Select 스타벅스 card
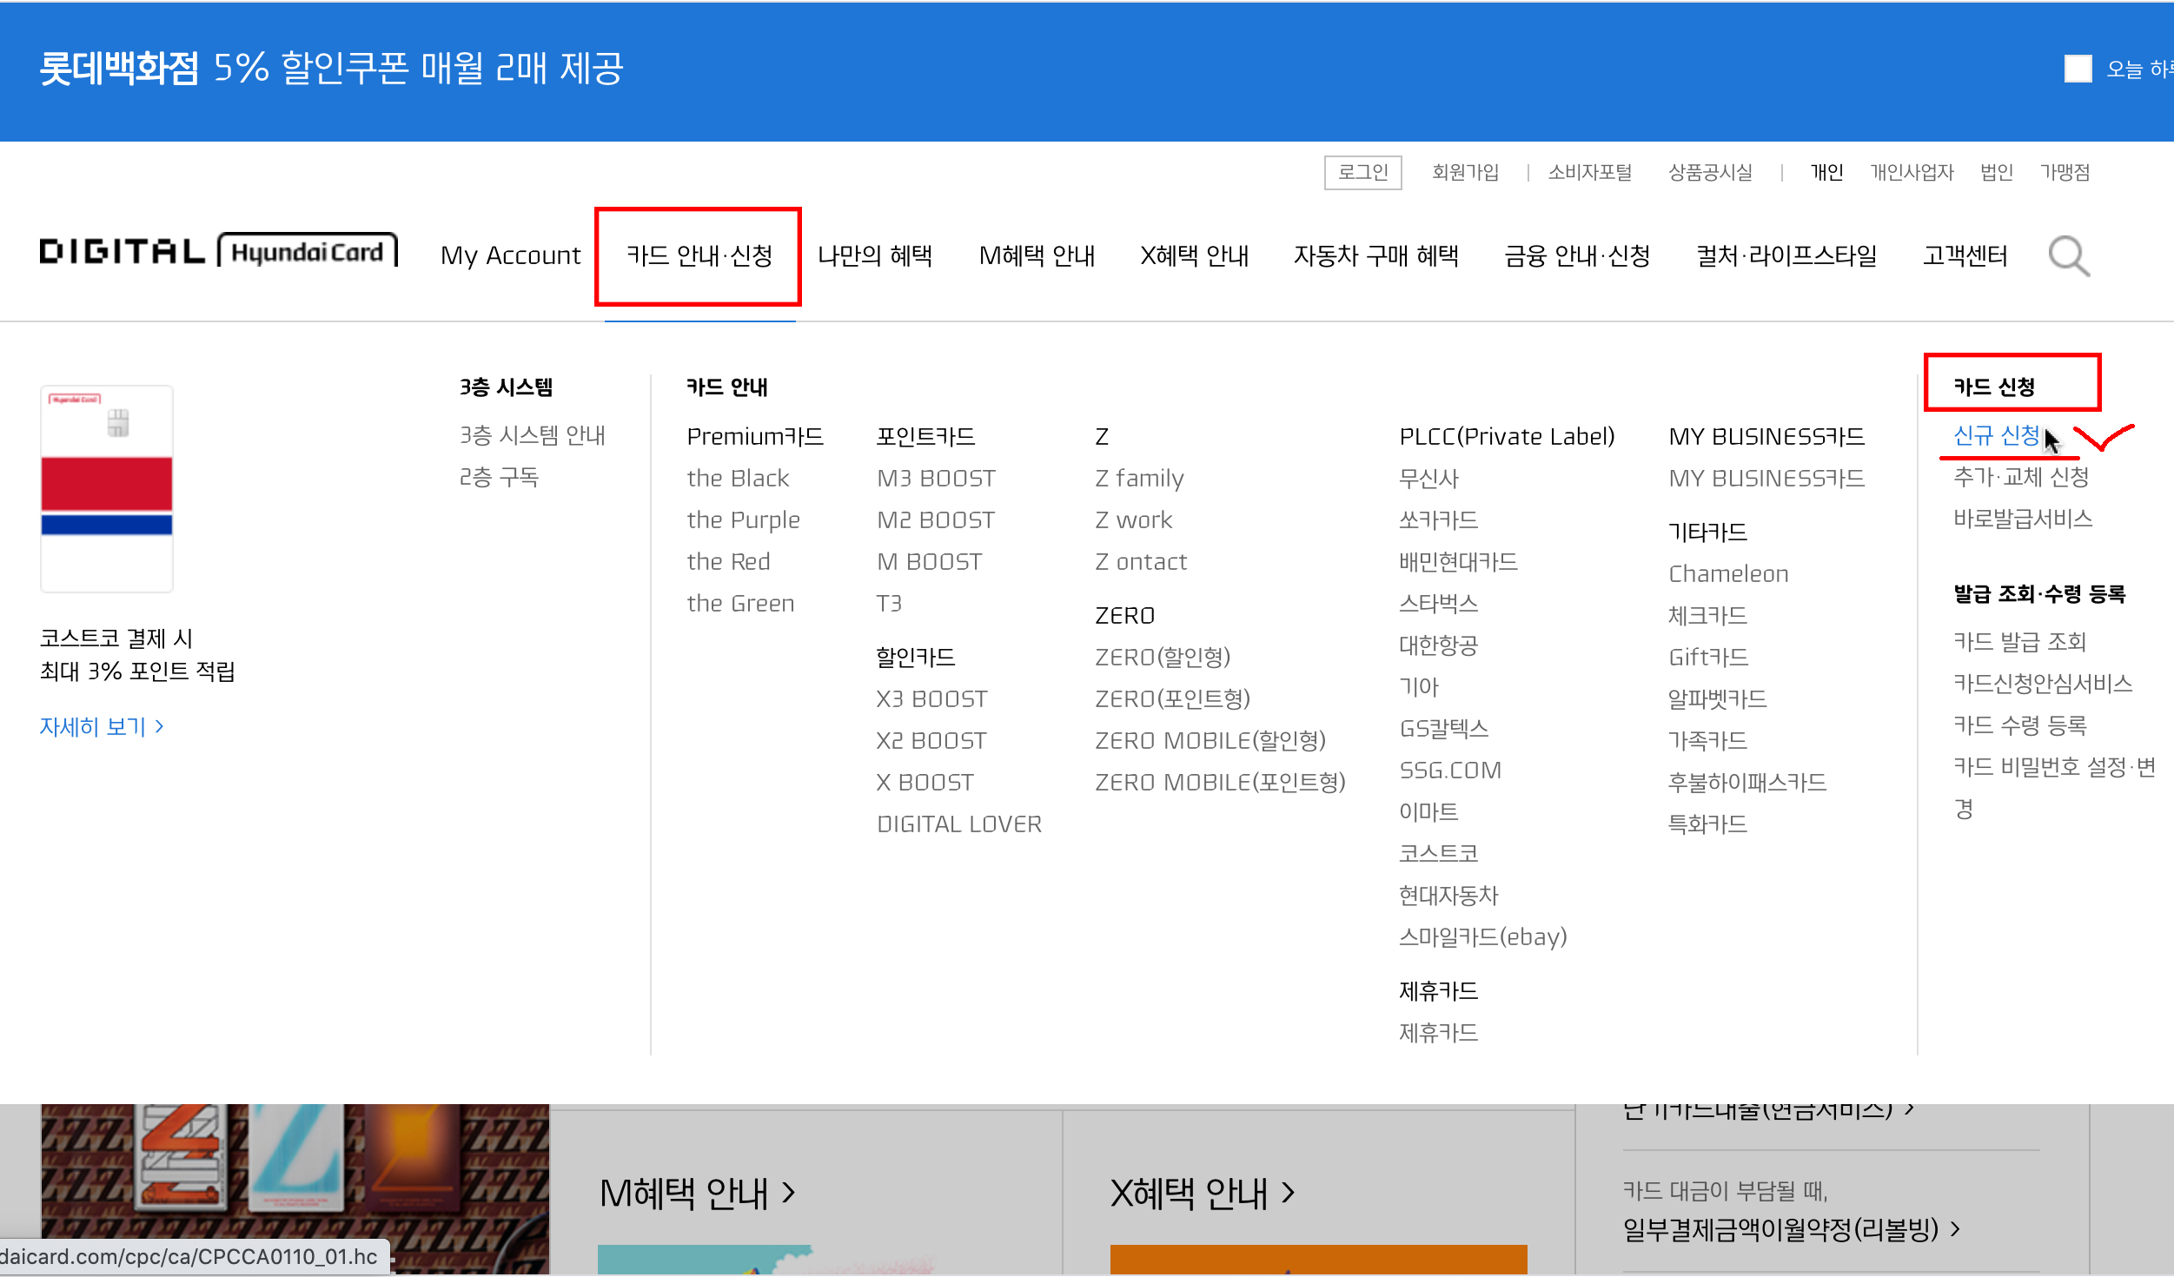 coord(1438,603)
